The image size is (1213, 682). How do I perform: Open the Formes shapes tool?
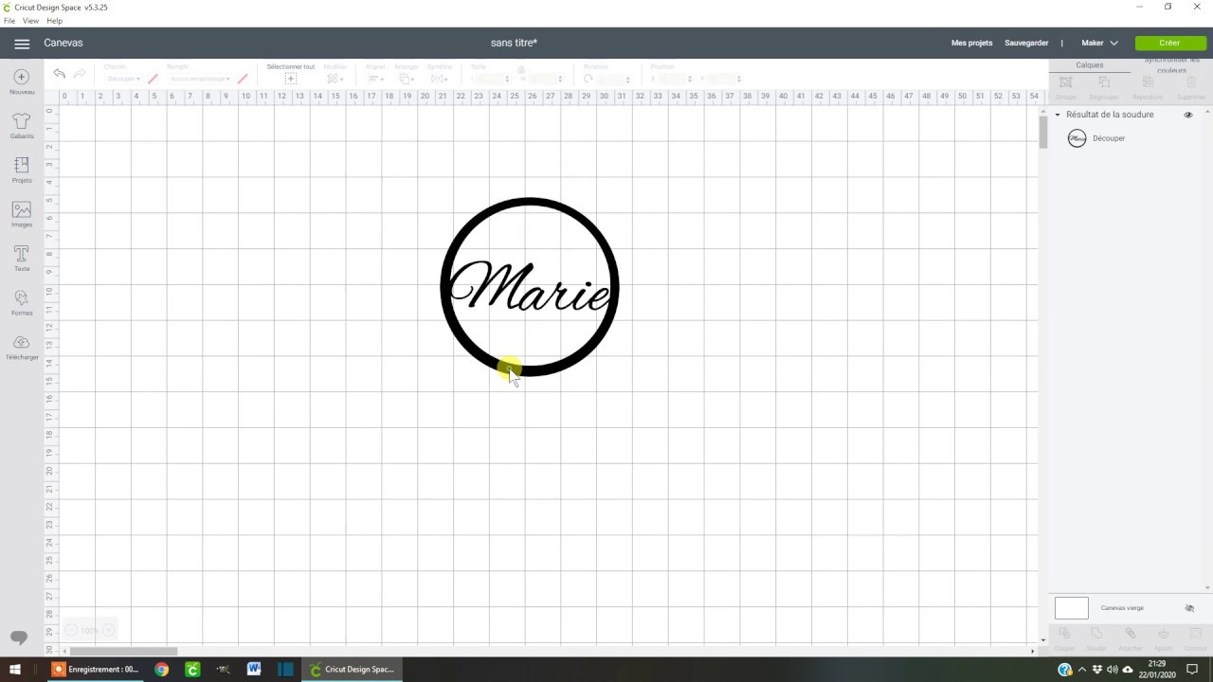tap(22, 297)
